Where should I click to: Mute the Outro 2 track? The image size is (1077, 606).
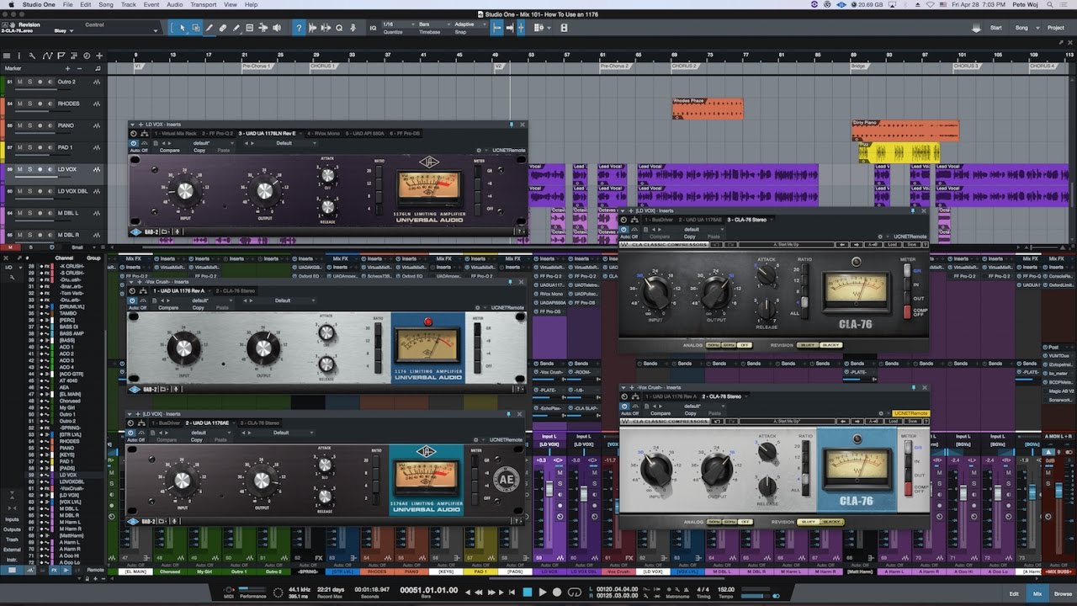pos(20,82)
